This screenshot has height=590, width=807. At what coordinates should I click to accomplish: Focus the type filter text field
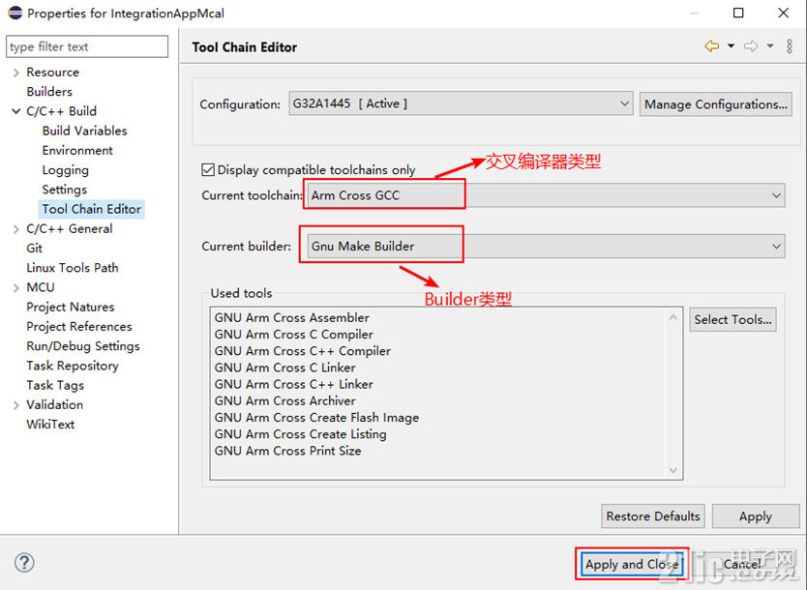click(x=87, y=46)
